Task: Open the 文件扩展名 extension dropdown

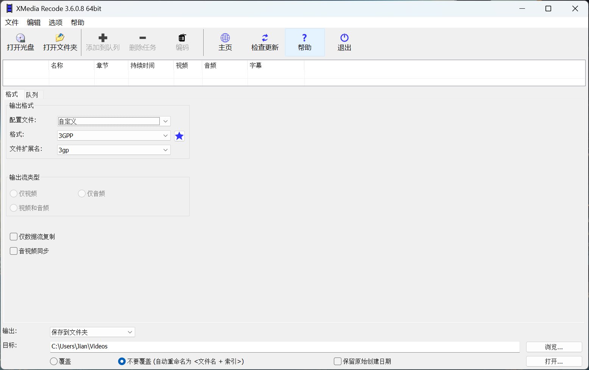Action: tap(165, 150)
